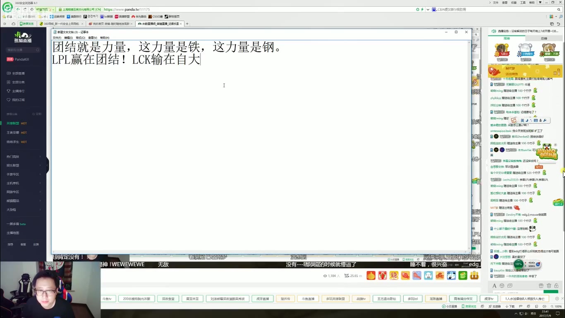Send the first orange gift icon
The width and height of the screenshot is (565, 318).
371,275
